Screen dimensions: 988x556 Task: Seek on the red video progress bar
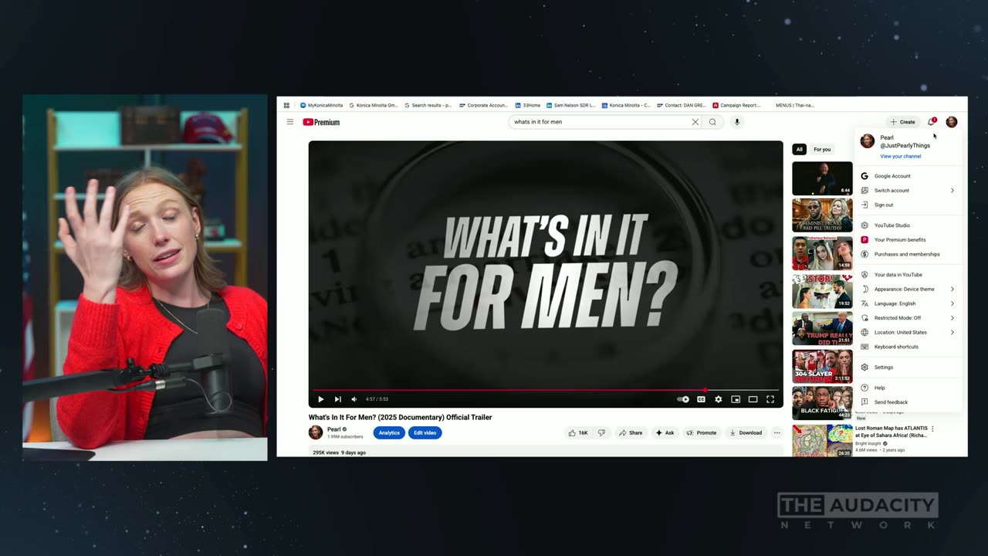pos(545,390)
